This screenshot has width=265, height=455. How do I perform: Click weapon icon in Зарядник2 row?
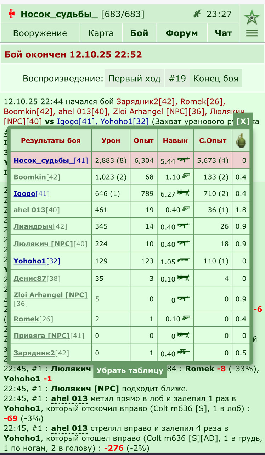(x=184, y=353)
